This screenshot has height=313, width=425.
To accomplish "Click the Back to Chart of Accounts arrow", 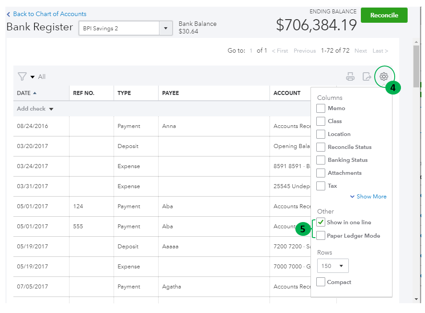I will (8, 14).
